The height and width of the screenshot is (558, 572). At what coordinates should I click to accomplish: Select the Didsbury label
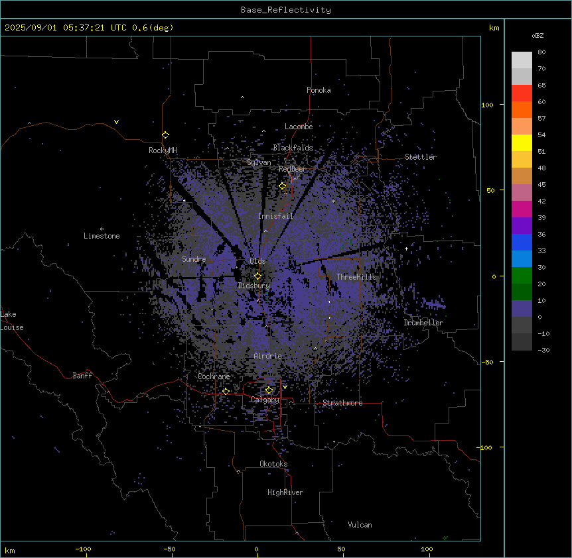[x=253, y=286]
